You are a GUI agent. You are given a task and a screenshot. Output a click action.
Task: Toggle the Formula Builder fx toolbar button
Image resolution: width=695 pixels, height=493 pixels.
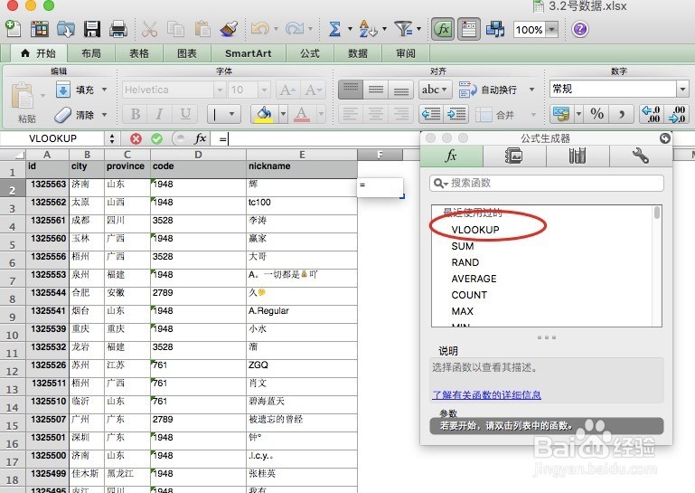tap(443, 29)
